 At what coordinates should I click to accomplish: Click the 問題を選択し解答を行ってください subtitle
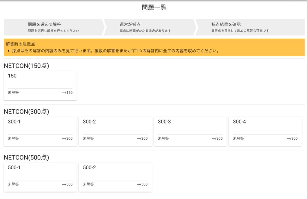(53, 31)
